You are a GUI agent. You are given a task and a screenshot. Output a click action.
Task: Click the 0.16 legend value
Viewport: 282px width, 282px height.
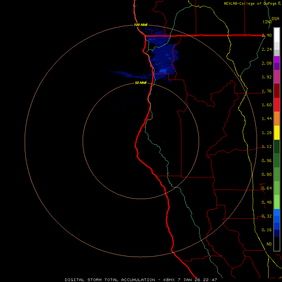tap(267, 230)
